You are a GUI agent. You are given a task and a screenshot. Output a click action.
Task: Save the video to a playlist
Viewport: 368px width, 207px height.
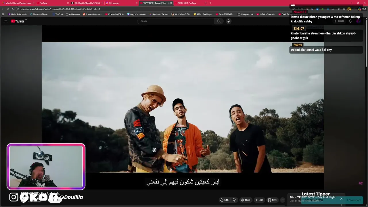(272, 200)
